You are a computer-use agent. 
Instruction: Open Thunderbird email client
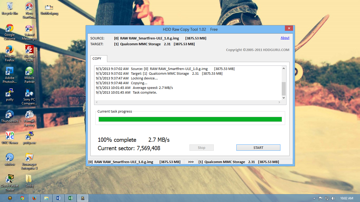(10, 115)
